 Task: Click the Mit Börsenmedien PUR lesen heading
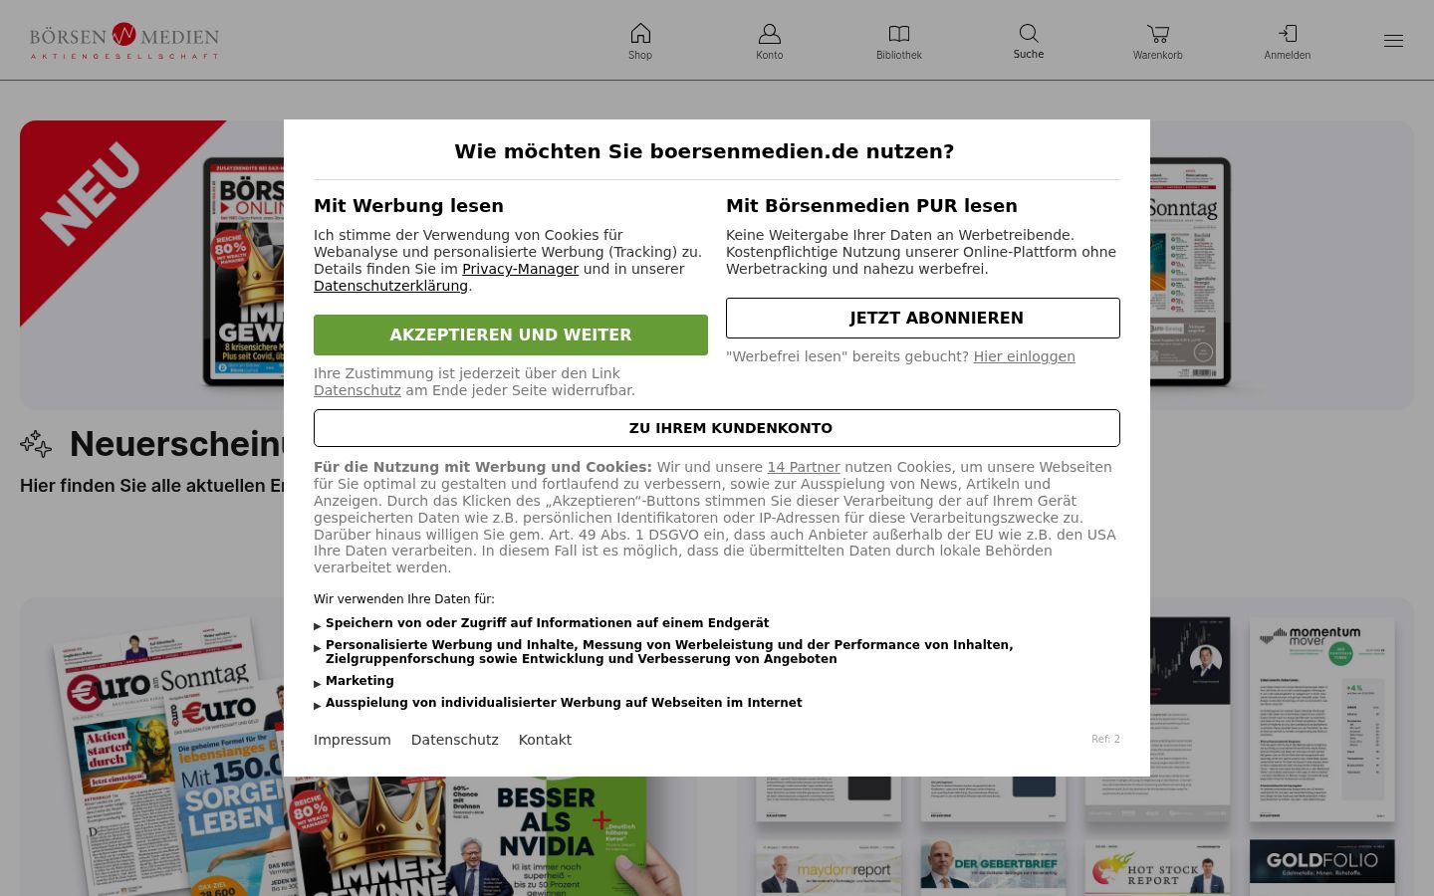[871, 206]
